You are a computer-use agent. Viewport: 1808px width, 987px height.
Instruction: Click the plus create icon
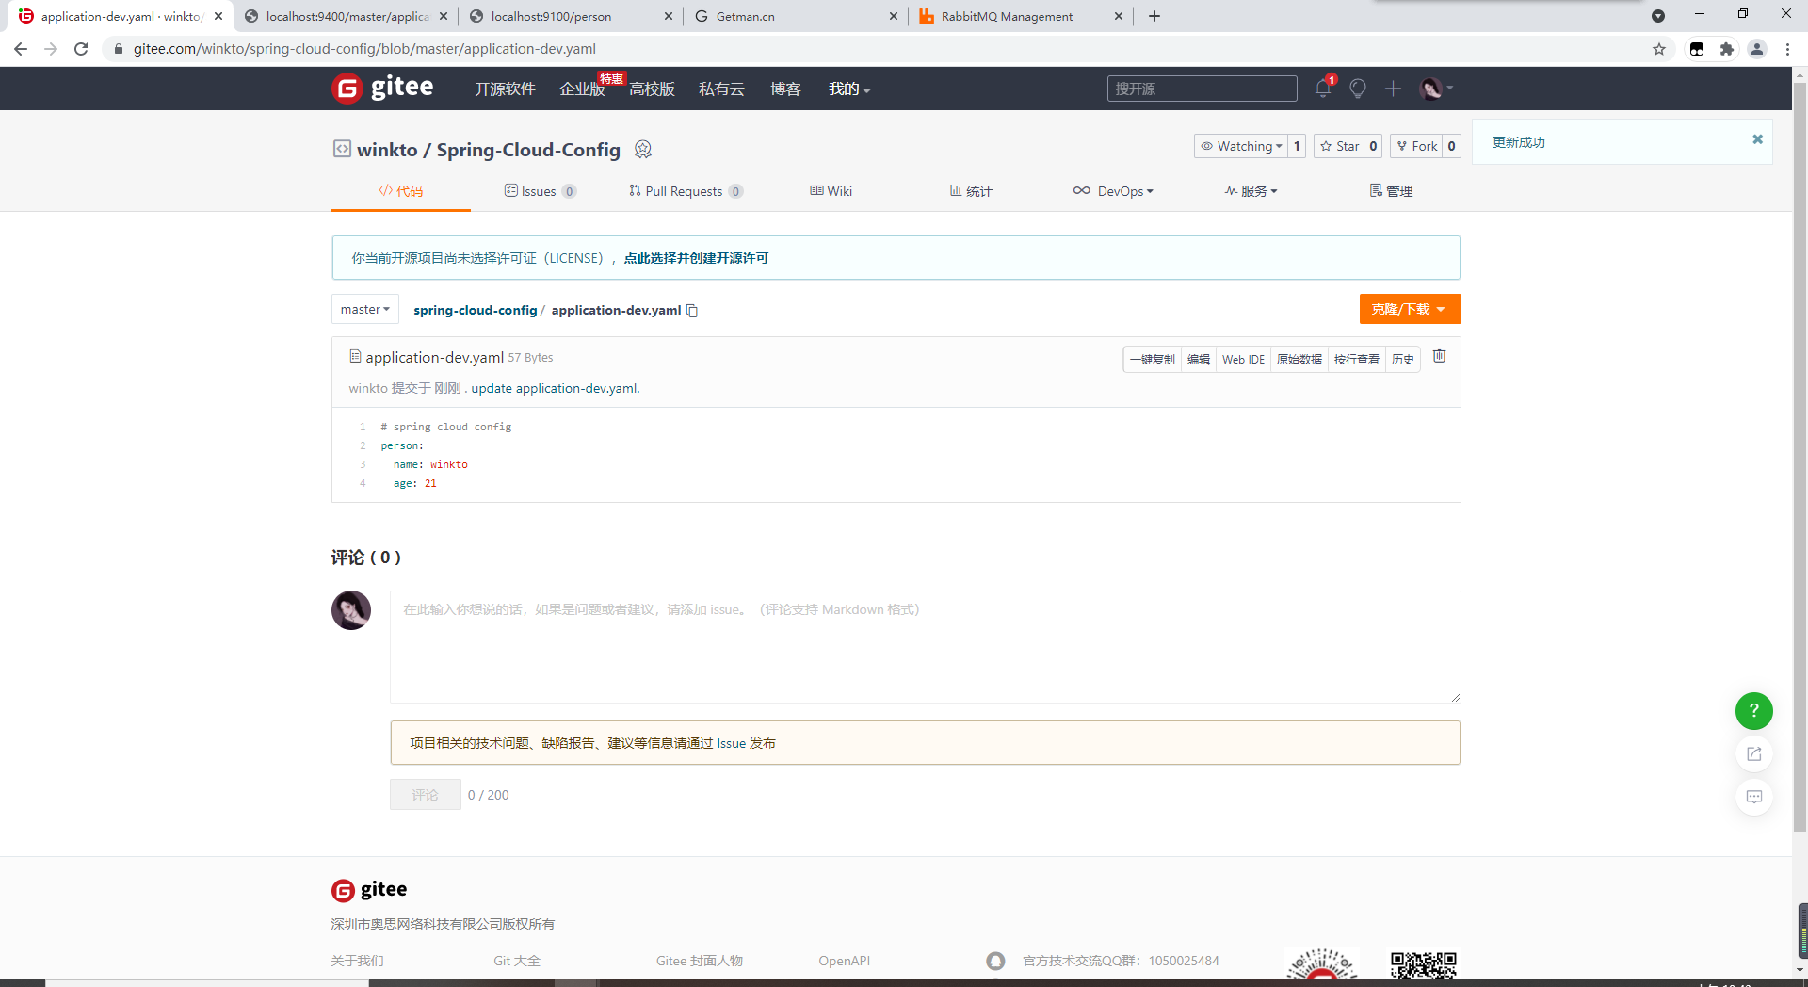click(x=1394, y=89)
